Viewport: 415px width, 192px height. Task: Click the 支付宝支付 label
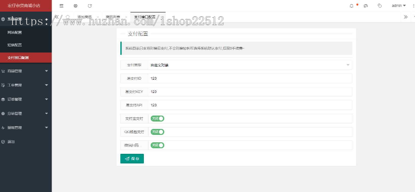point(134,119)
